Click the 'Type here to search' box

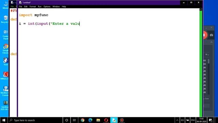[x=35, y=120]
